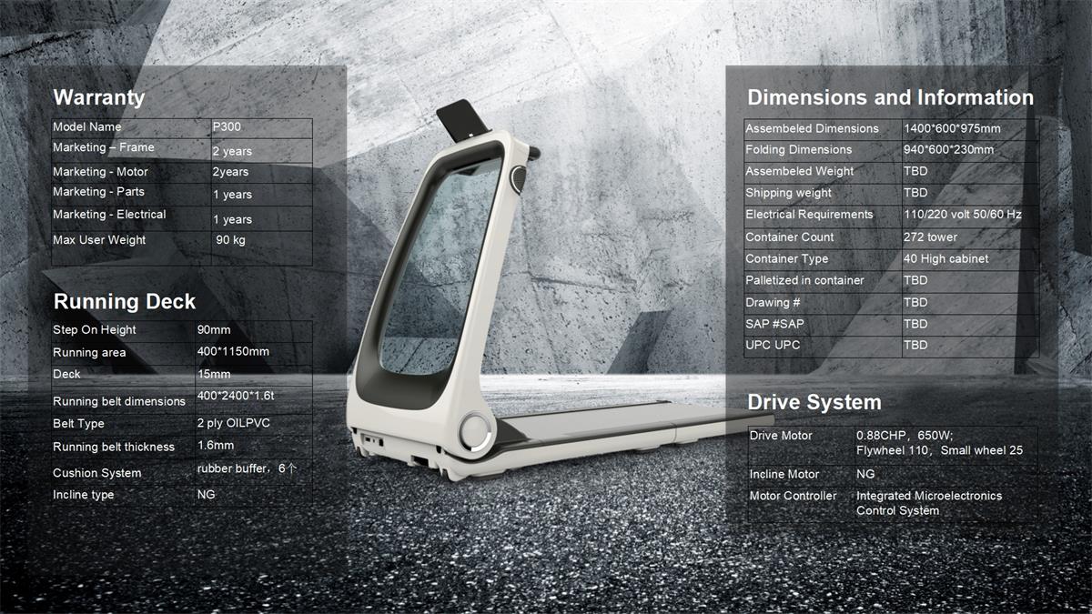Viewport: 1092px width, 614px height.
Task: Click the Max User Weight 90 kg value
Action: tap(231, 240)
